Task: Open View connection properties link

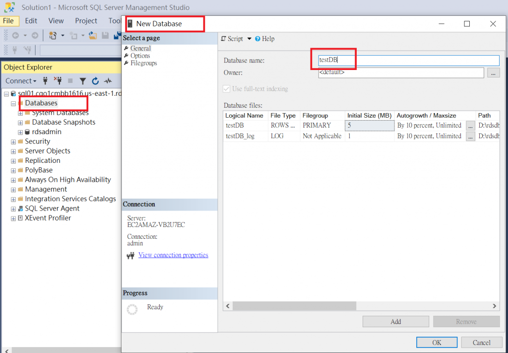Action: [173, 255]
